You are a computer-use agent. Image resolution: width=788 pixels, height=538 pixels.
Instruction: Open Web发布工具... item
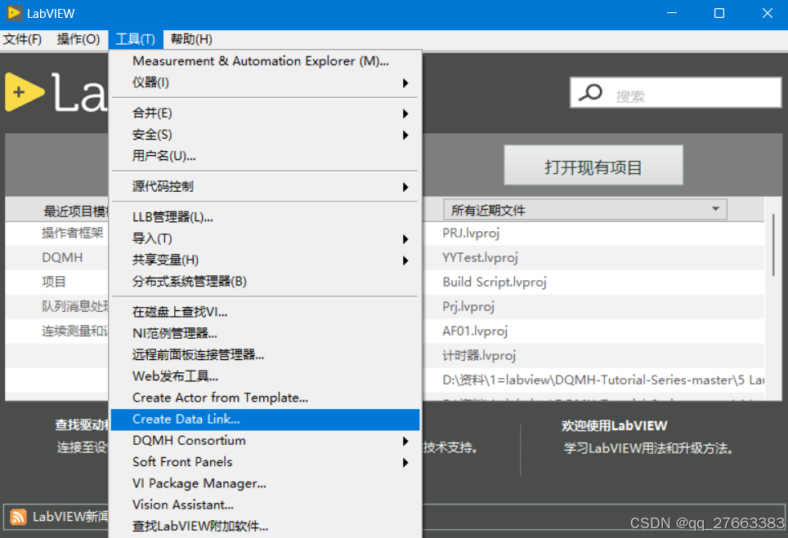coord(266,376)
